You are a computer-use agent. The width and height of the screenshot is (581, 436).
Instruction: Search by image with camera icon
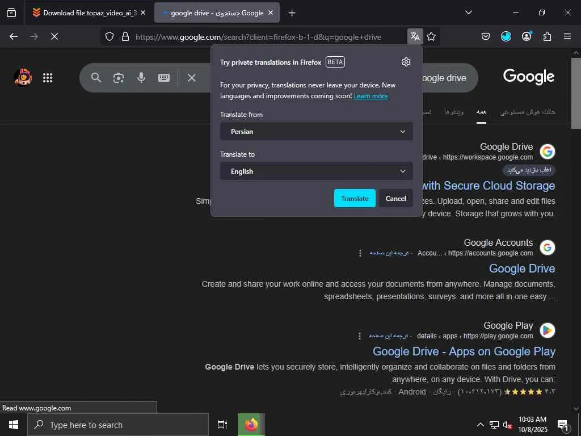pos(119,78)
